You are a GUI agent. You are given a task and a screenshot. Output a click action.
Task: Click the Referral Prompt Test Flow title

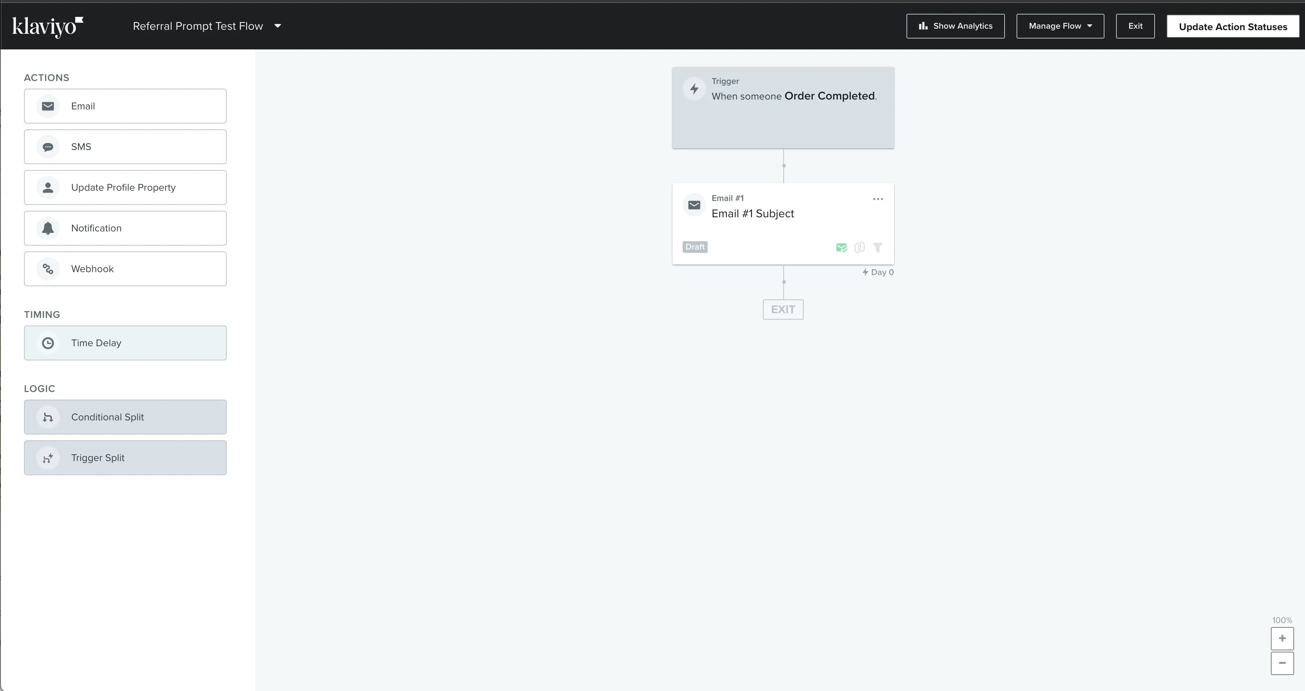[x=198, y=27]
